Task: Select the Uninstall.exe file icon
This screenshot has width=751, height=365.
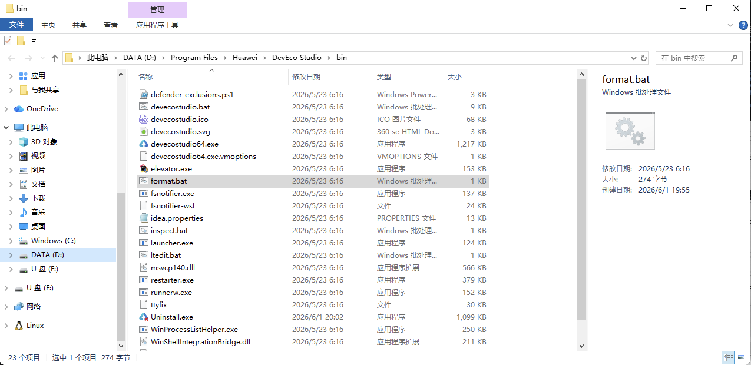Action: click(x=143, y=317)
